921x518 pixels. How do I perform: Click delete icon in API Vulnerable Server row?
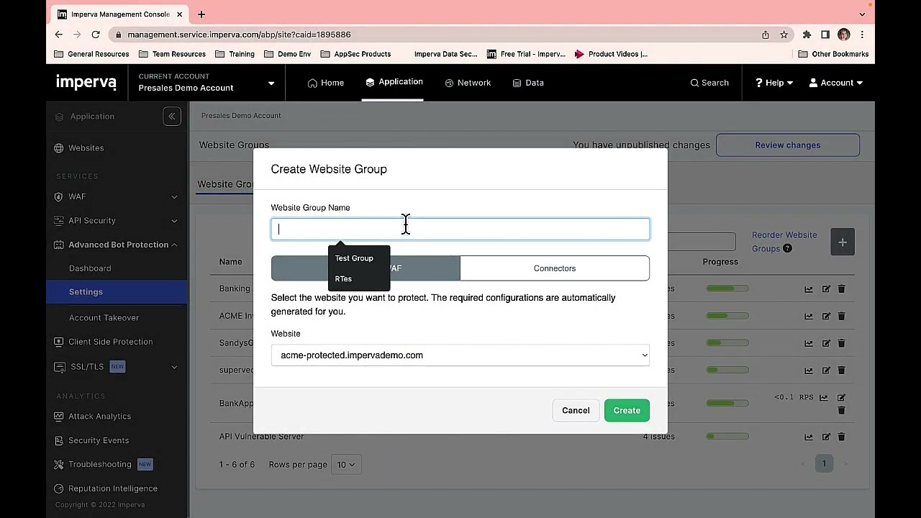pos(841,437)
